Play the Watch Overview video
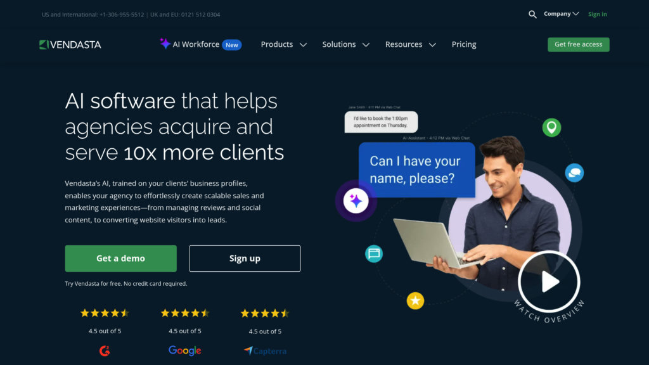649x365 pixels. [x=549, y=281]
